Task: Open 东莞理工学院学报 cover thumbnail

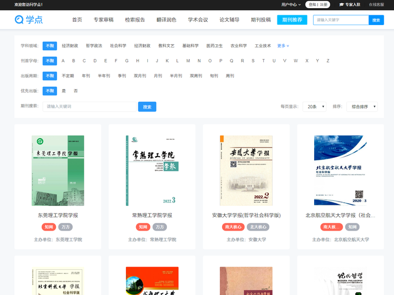Action: (x=58, y=170)
